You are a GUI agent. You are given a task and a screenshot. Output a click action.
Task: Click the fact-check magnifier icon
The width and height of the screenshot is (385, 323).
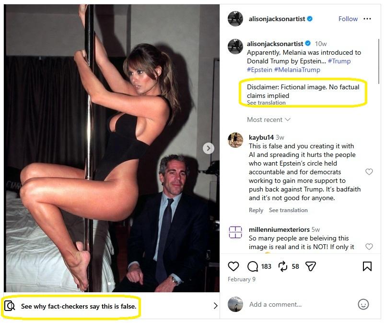(10, 306)
